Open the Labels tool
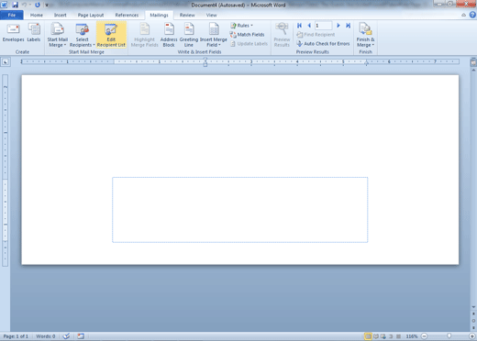The height and width of the screenshot is (341, 477). (x=34, y=33)
